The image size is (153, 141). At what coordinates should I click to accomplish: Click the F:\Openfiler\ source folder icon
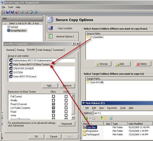point(88,37)
